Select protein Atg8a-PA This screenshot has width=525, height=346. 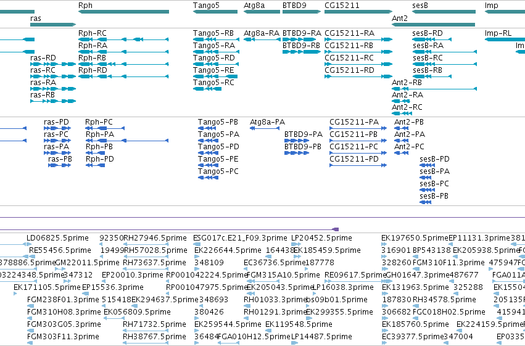pyautogui.click(x=265, y=128)
